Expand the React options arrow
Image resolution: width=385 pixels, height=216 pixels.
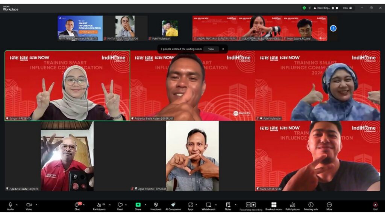[x=126, y=205]
